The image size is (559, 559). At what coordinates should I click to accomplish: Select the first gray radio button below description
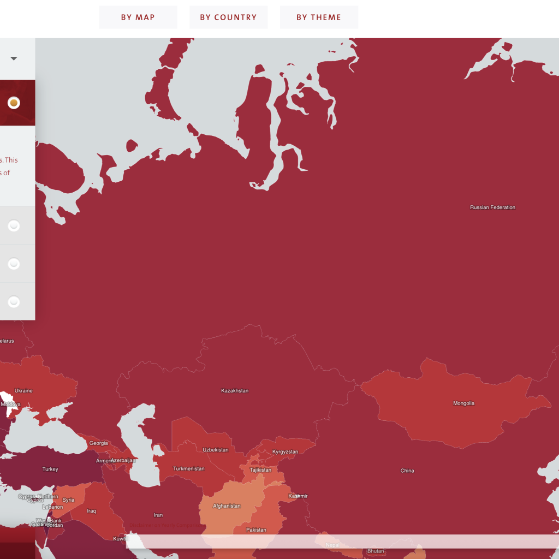point(14,225)
